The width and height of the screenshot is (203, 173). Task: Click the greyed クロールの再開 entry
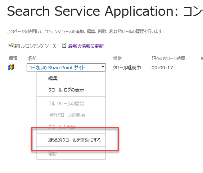coord(62,127)
